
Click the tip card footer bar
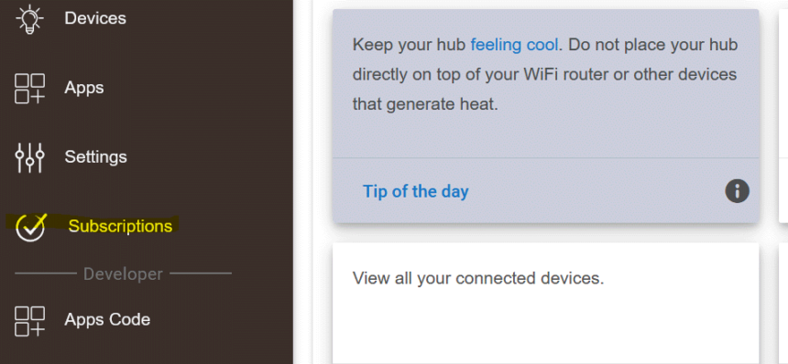tap(546, 190)
